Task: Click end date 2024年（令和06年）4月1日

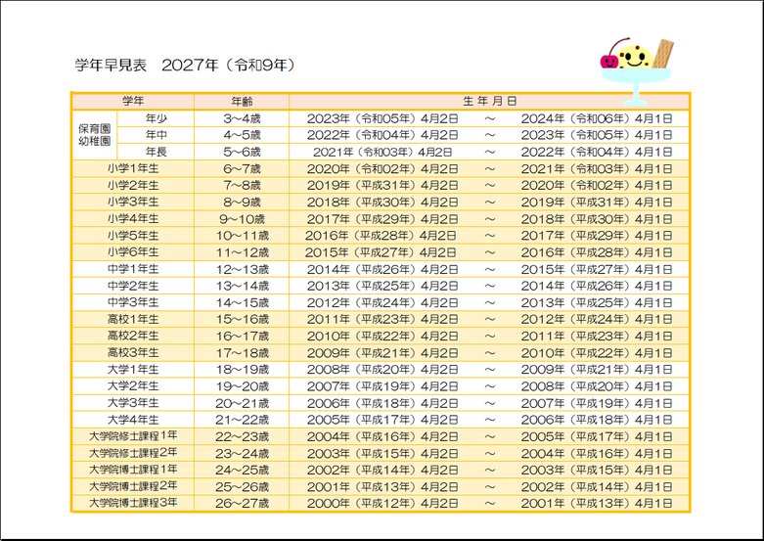Action: (597, 118)
